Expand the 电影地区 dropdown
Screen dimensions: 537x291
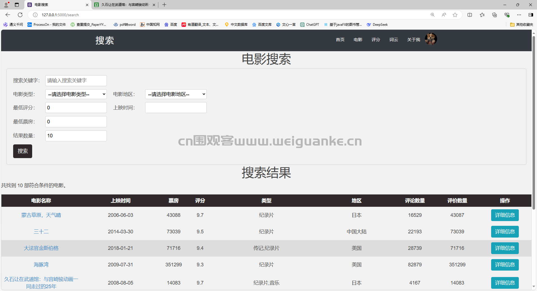tap(176, 94)
